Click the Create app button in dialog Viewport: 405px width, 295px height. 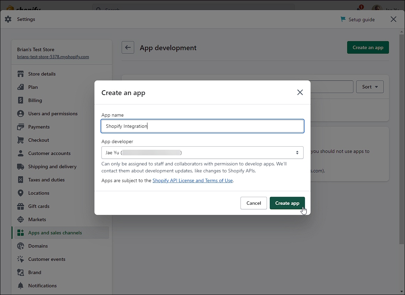(287, 203)
